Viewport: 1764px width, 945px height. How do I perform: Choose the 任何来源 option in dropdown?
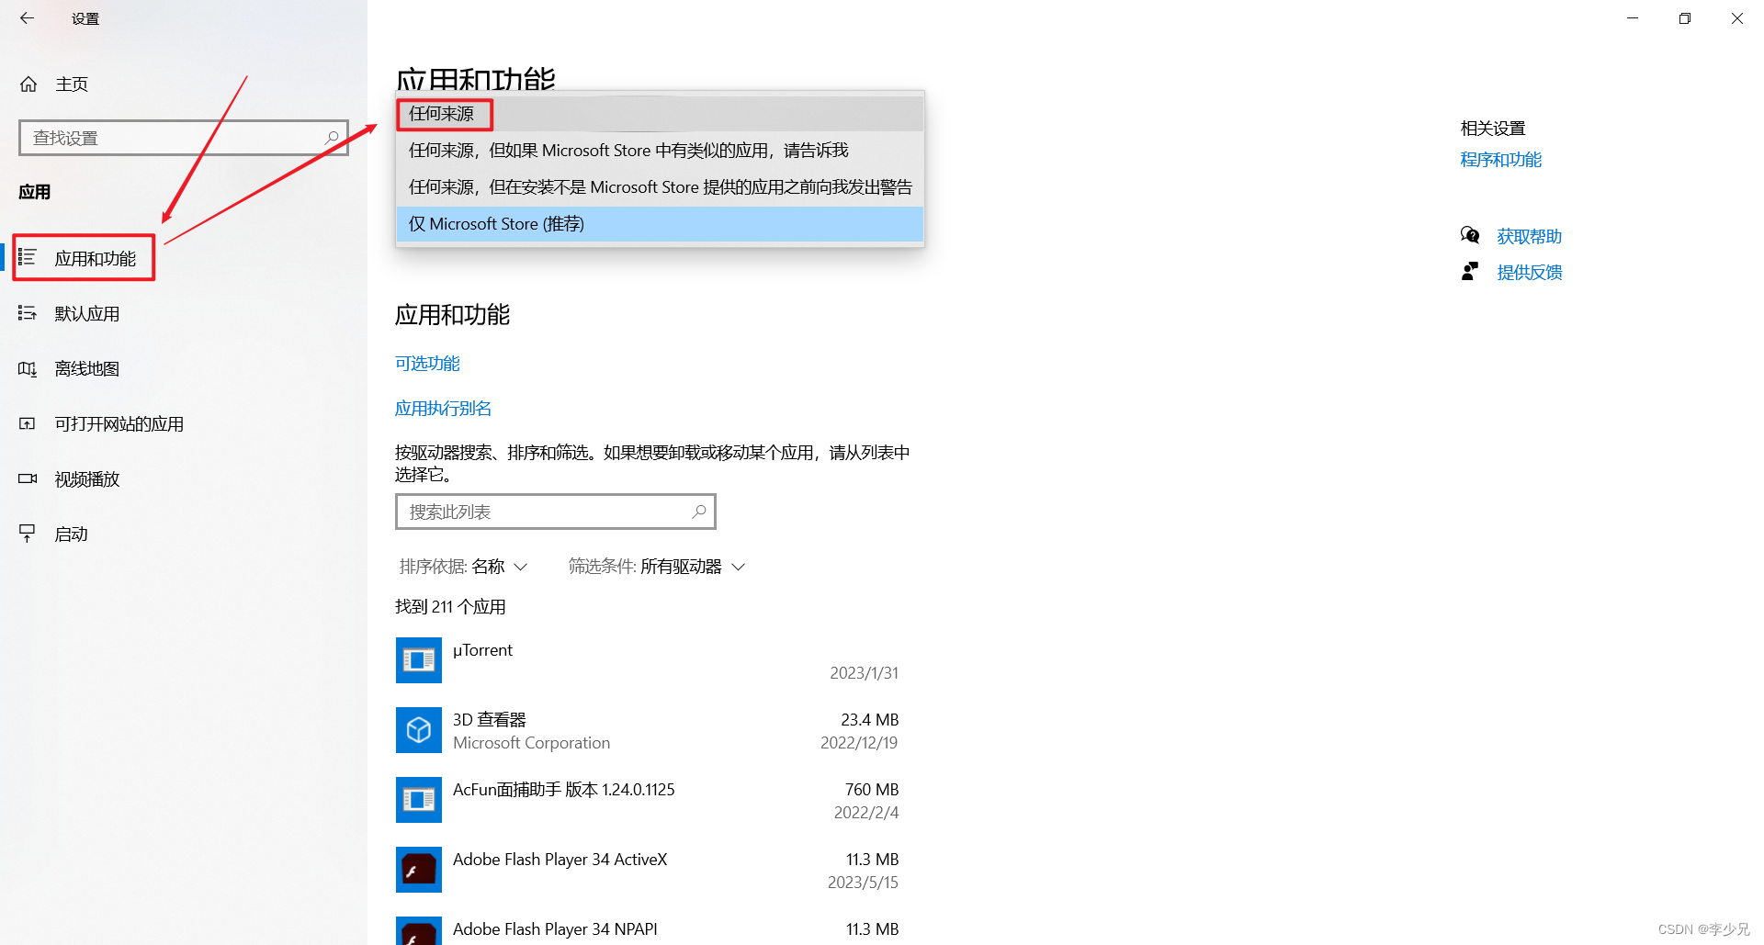660,114
